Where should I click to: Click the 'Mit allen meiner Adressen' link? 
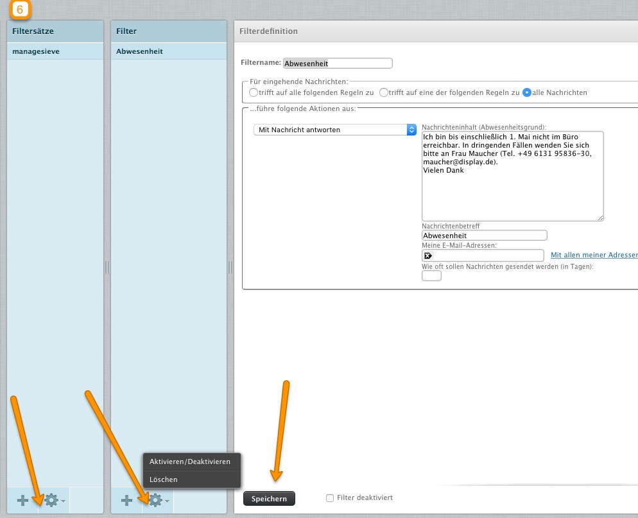[x=594, y=255]
